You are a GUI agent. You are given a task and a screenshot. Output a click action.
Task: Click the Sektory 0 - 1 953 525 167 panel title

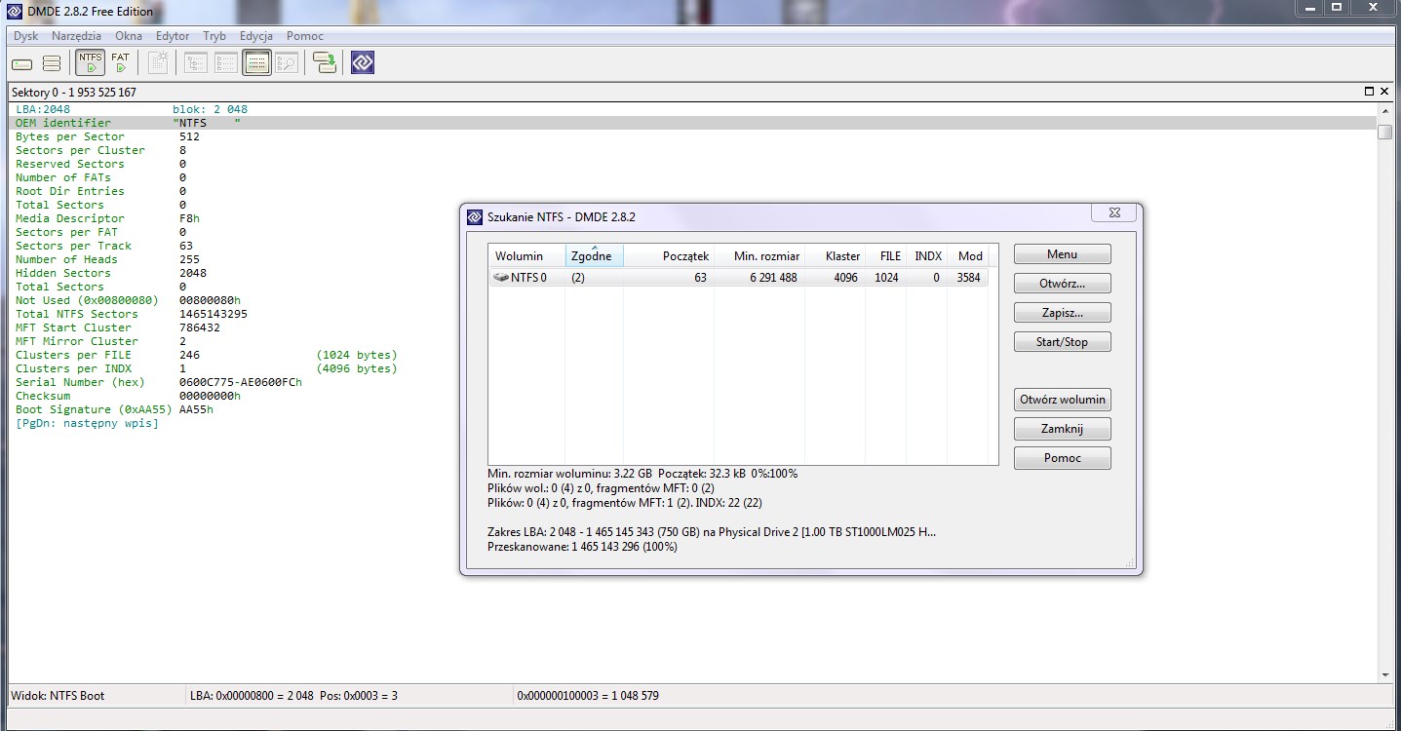point(74,92)
